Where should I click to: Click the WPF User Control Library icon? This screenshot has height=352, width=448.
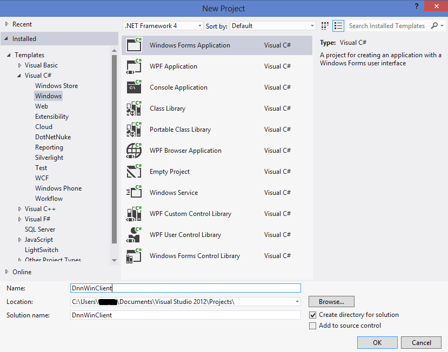[134, 235]
